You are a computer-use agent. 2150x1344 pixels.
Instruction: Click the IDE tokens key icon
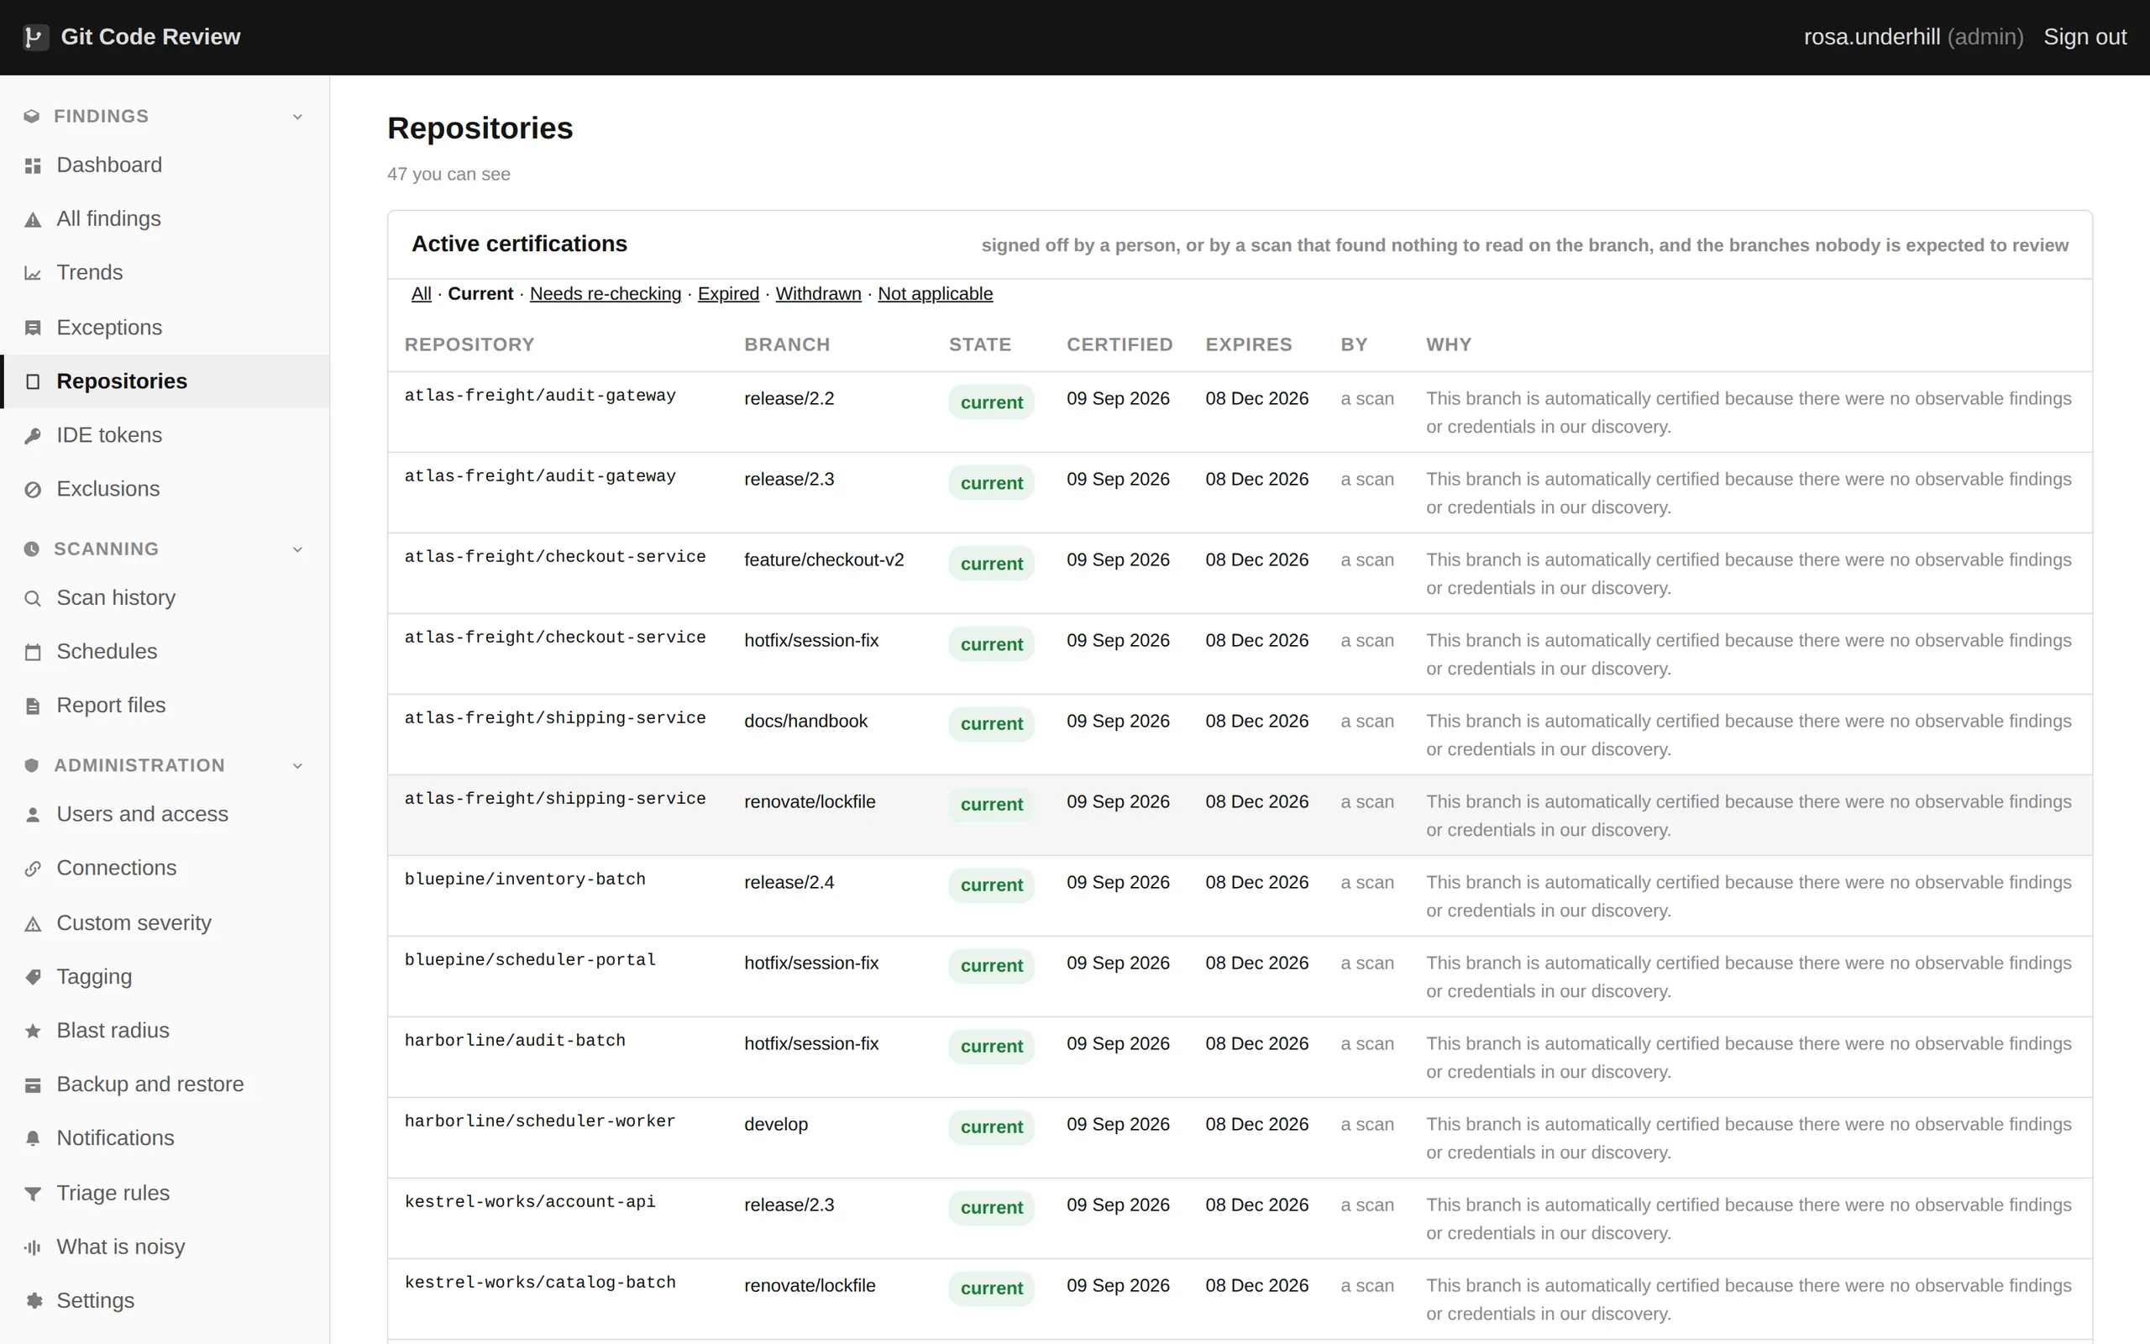point(33,436)
